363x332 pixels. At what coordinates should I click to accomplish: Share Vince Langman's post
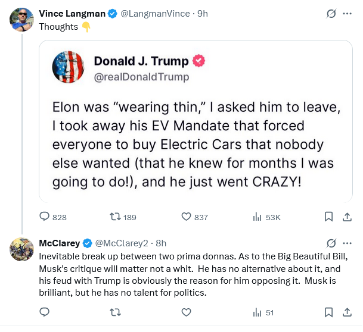(347, 217)
